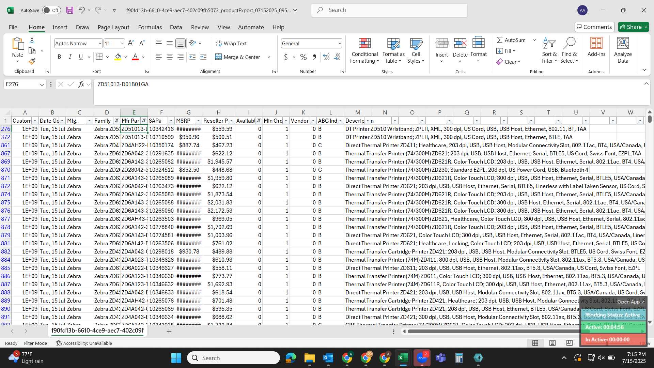Image resolution: width=654 pixels, height=368 pixels.
Task: Open the MSRP column filter dropdown
Action: coord(198,121)
